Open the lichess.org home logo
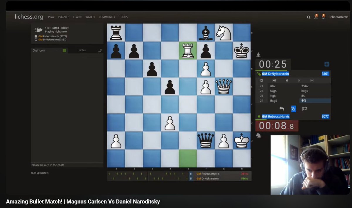This screenshot has width=352, height=208. [x=29, y=17]
